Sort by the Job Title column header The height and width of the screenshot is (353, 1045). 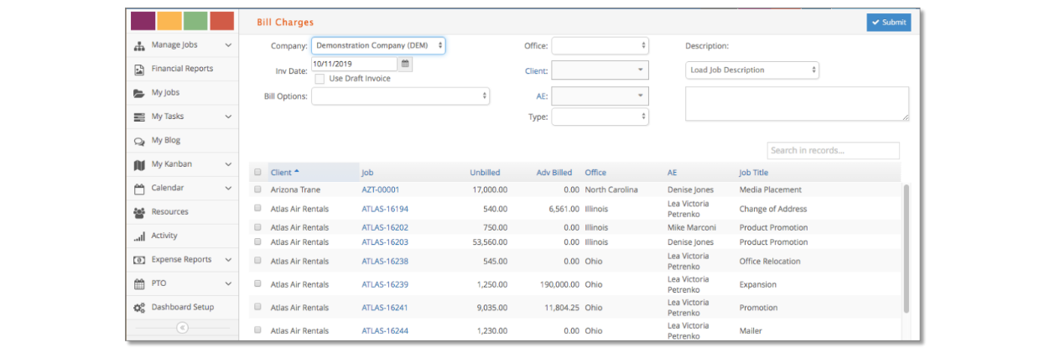point(753,173)
